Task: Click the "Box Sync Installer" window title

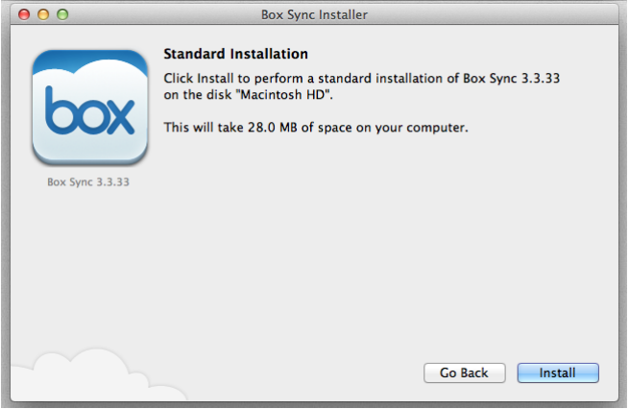Action: (x=314, y=14)
